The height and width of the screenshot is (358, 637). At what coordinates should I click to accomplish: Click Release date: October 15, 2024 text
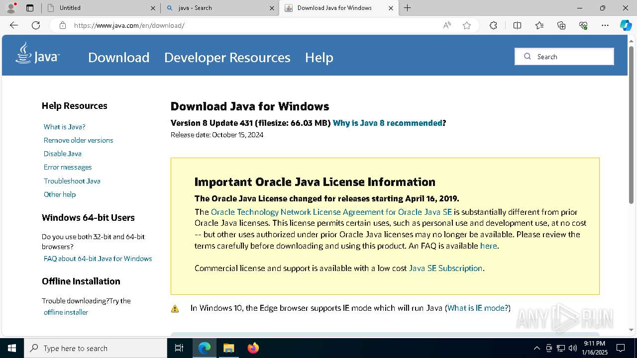pos(217,135)
